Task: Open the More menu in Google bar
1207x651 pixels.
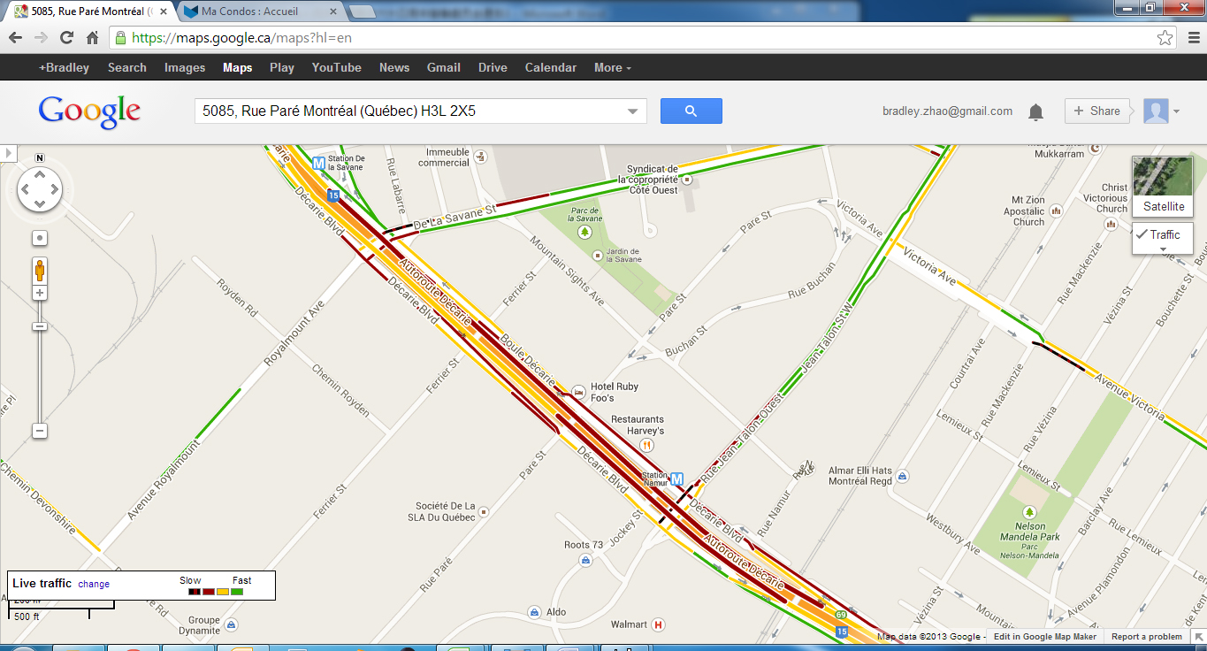Action: point(613,67)
